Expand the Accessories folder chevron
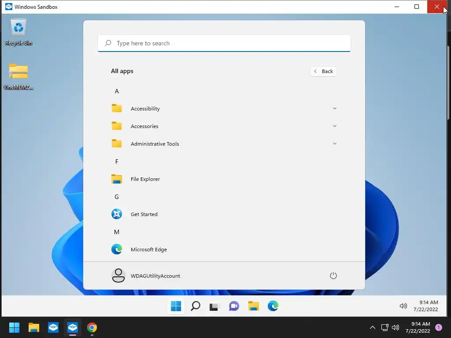 click(335, 126)
